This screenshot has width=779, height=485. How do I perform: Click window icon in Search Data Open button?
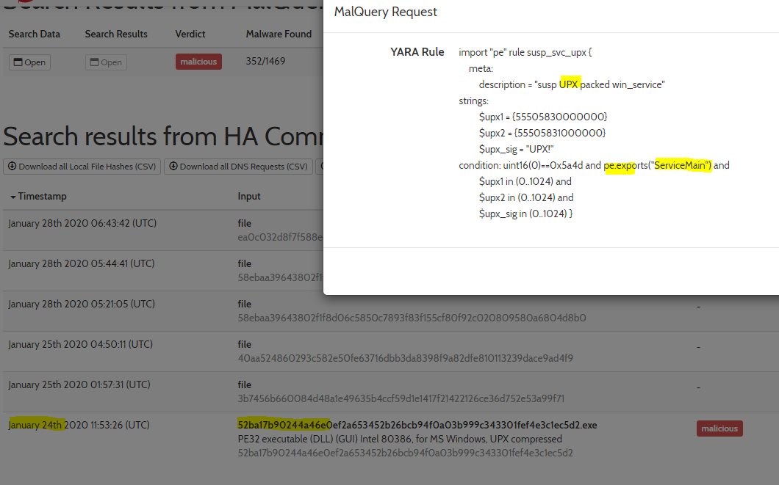[18, 62]
